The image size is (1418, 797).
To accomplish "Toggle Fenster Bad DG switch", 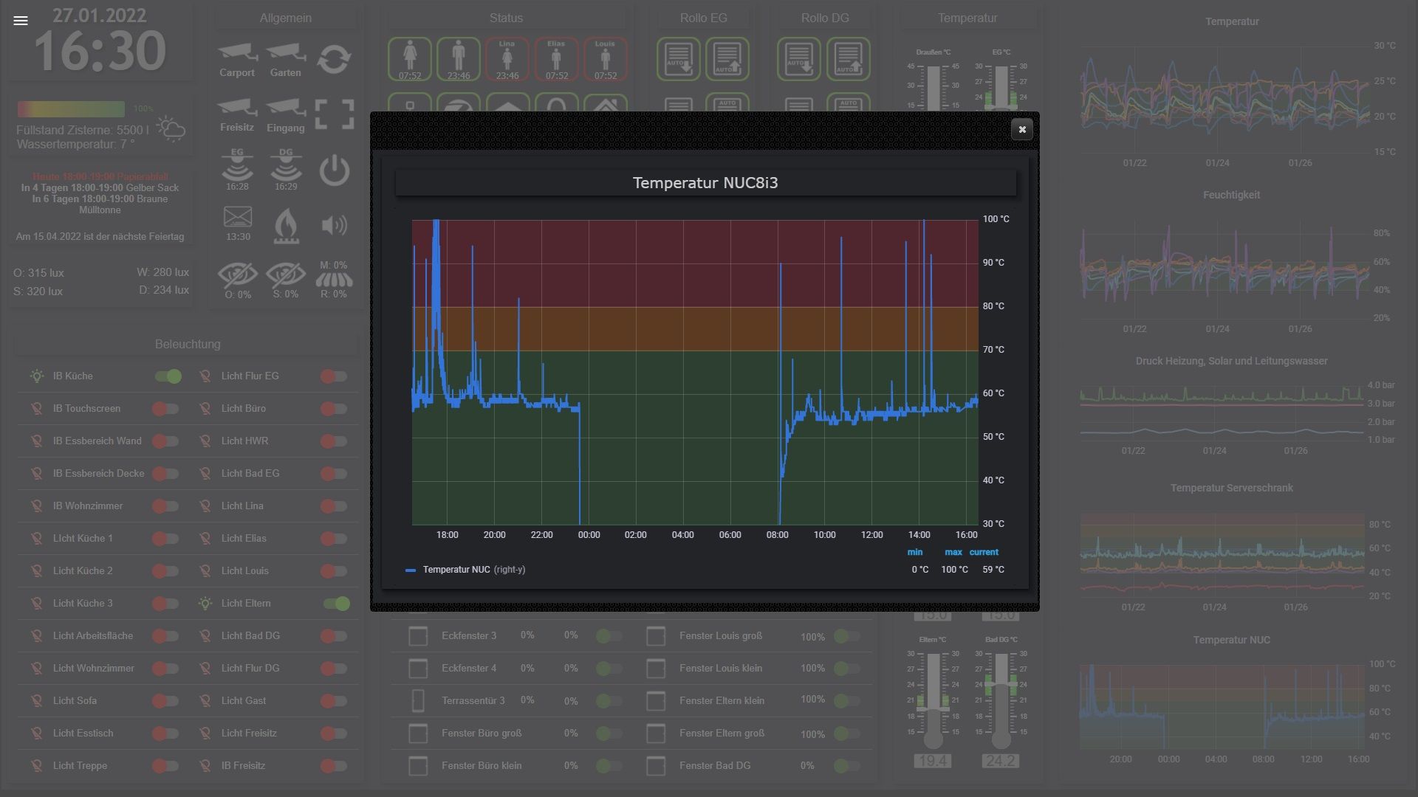I will click(846, 766).
